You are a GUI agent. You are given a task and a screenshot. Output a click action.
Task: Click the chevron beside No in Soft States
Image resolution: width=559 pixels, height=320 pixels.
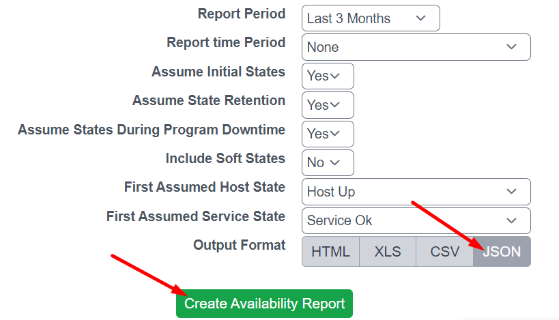(334, 163)
